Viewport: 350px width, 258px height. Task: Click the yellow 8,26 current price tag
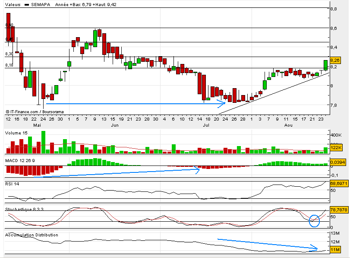[x=335, y=60]
